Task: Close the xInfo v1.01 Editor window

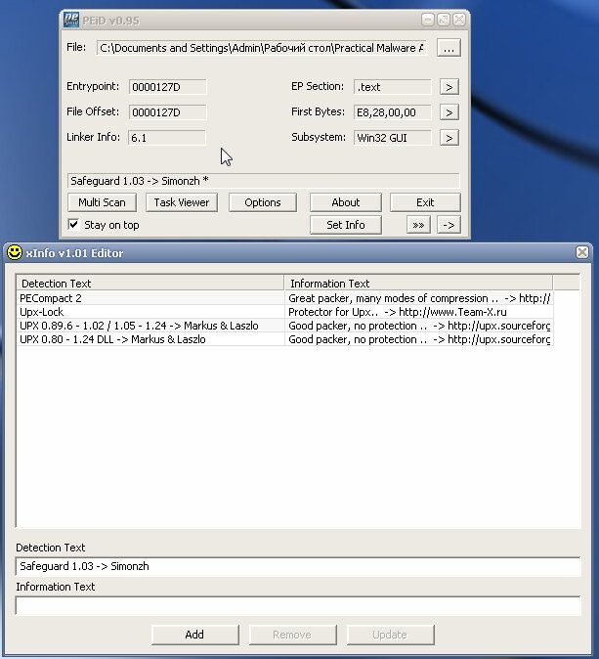Action: tap(582, 252)
